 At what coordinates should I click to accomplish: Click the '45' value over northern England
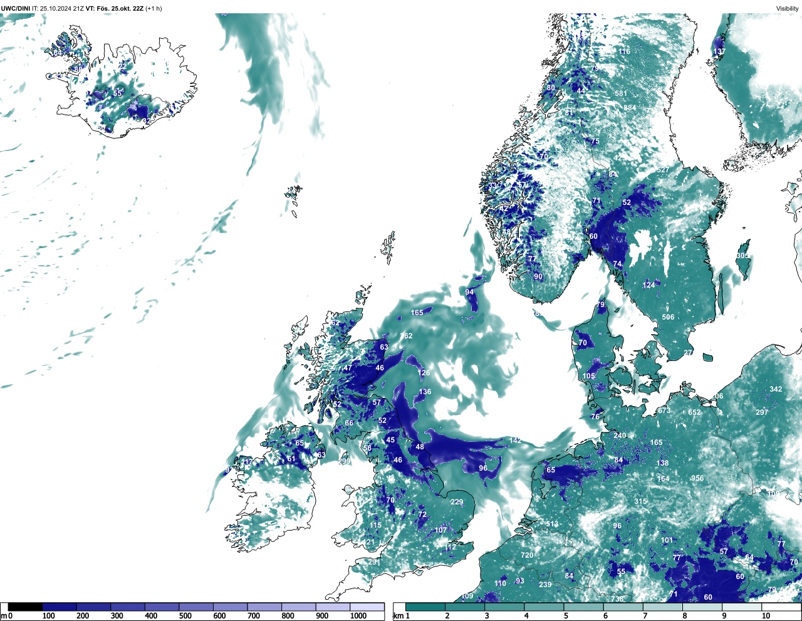coord(390,440)
